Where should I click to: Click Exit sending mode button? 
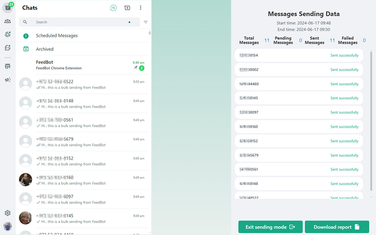tap(271, 227)
